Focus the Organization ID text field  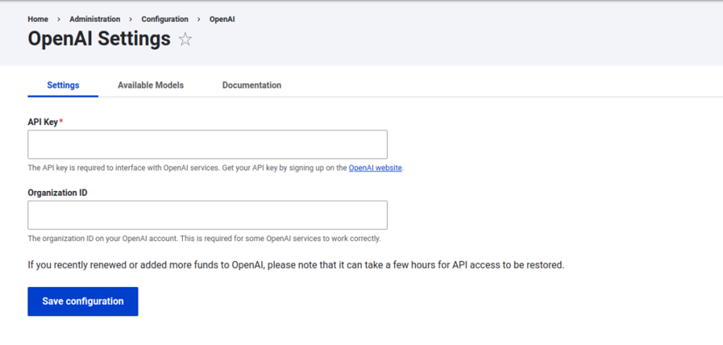(x=207, y=215)
